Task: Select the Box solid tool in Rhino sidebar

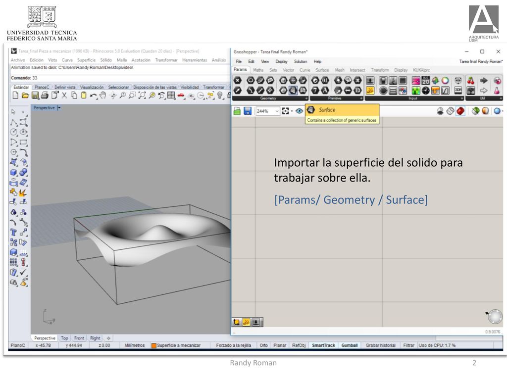Action: coord(13,173)
